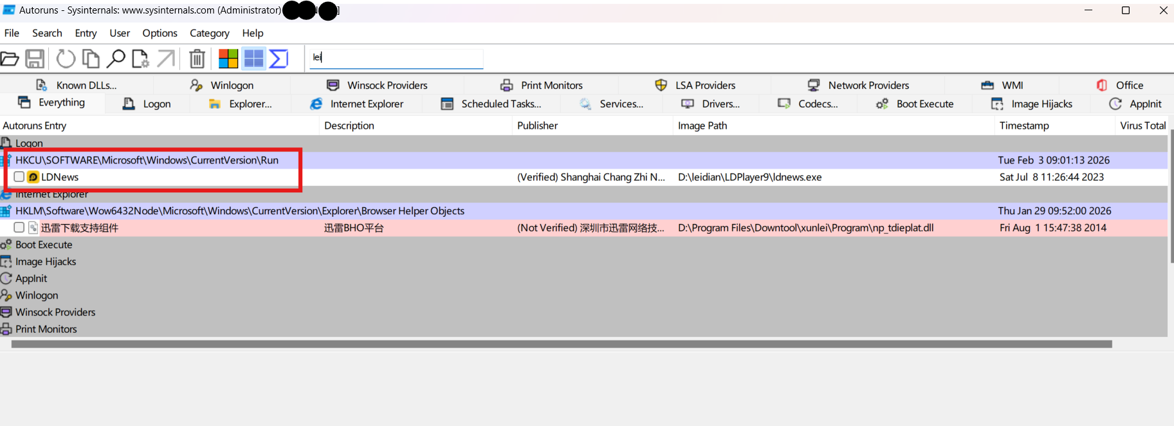Toggle the Hide Windows Entries blue icon

(x=253, y=59)
